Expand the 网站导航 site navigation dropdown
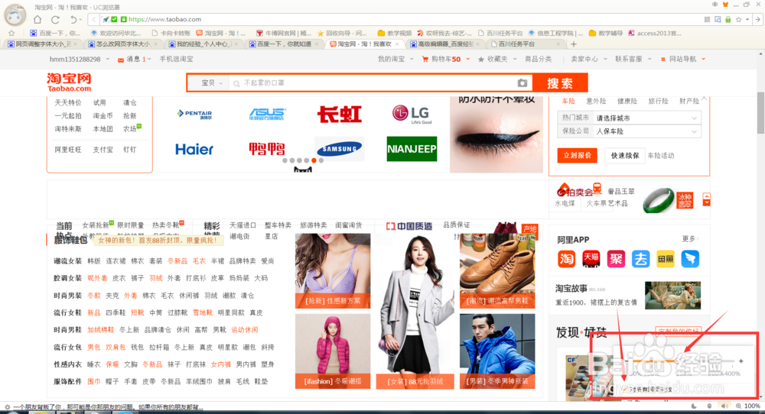Screen dimensions: 765x414 click(x=683, y=59)
